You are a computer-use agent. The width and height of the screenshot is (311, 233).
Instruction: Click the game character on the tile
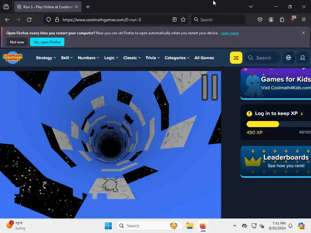[x=110, y=184]
